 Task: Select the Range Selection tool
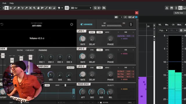point(10,8)
